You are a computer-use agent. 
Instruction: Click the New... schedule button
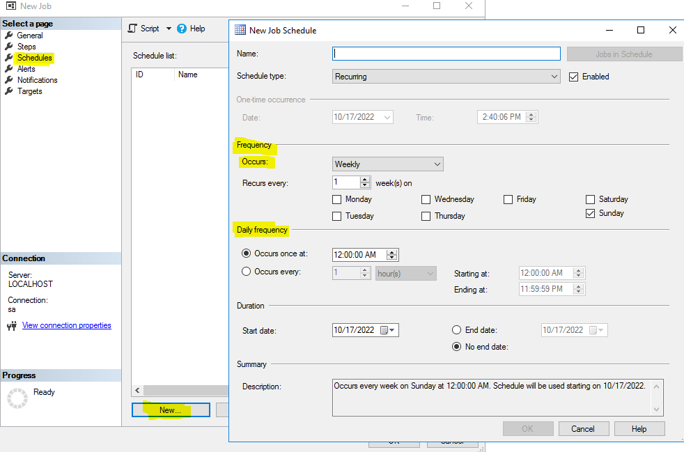coord(171,410)
